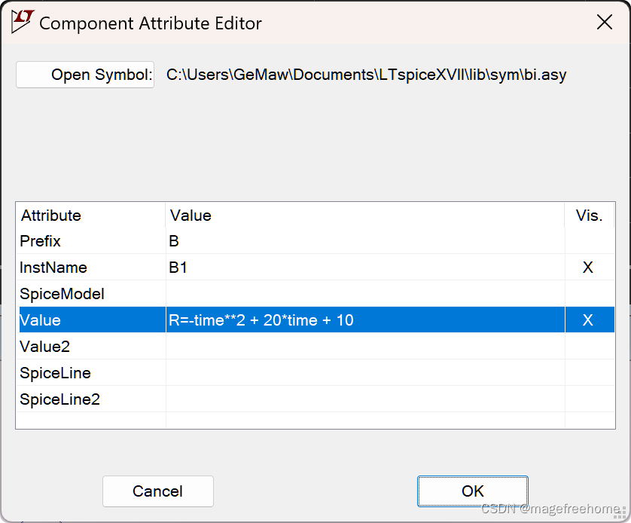The height and width of the screenshot is (523, 631).
Task: Click the Value column header
Action: point(365,216)
